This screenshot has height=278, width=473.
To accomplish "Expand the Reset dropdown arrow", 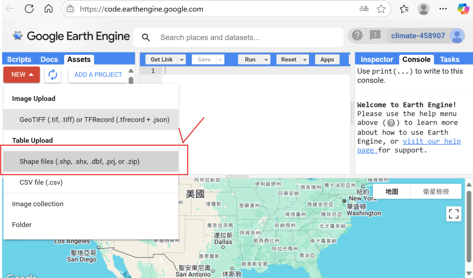I will pos(305,59).
